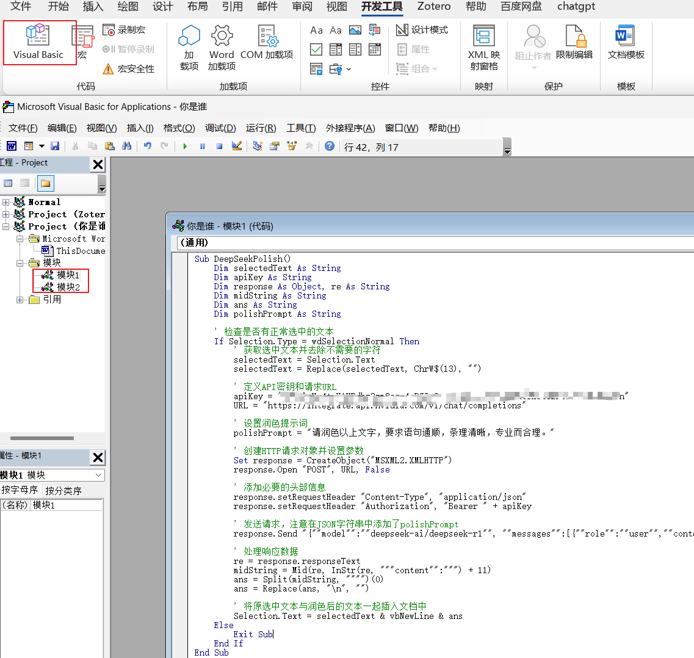
Task: Open the VBA 运行(R) menu
Action: point(261,128)
